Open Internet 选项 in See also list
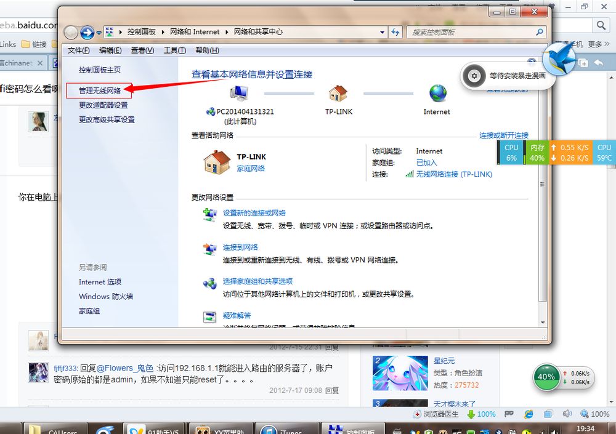 coord(100,282)
